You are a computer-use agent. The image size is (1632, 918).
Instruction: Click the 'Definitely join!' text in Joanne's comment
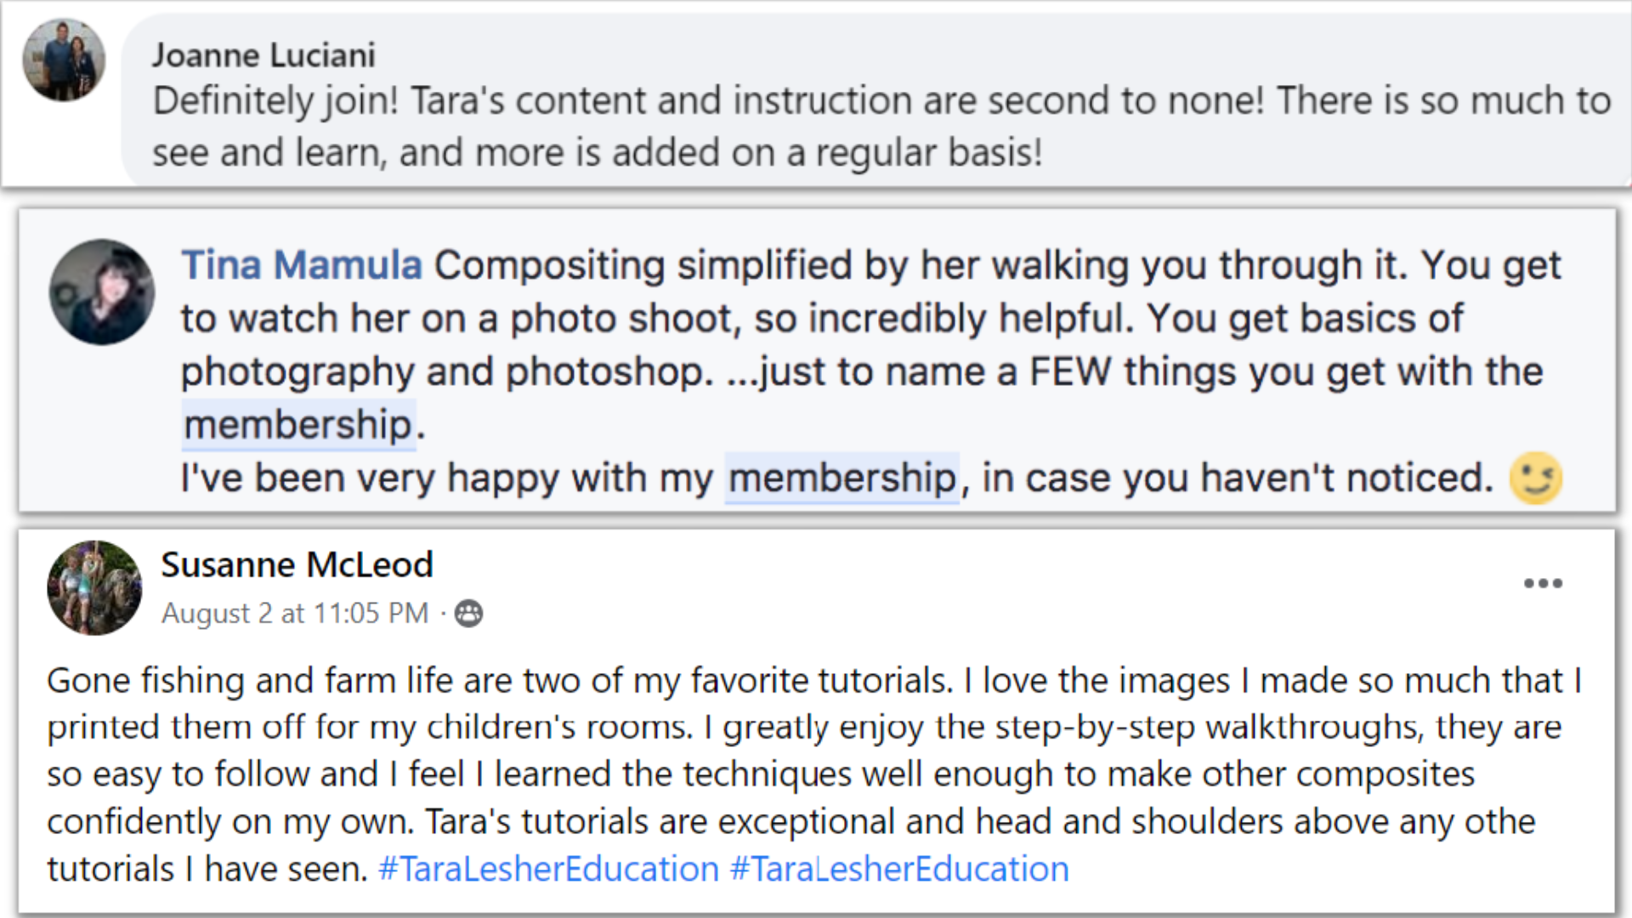point(275,101)
